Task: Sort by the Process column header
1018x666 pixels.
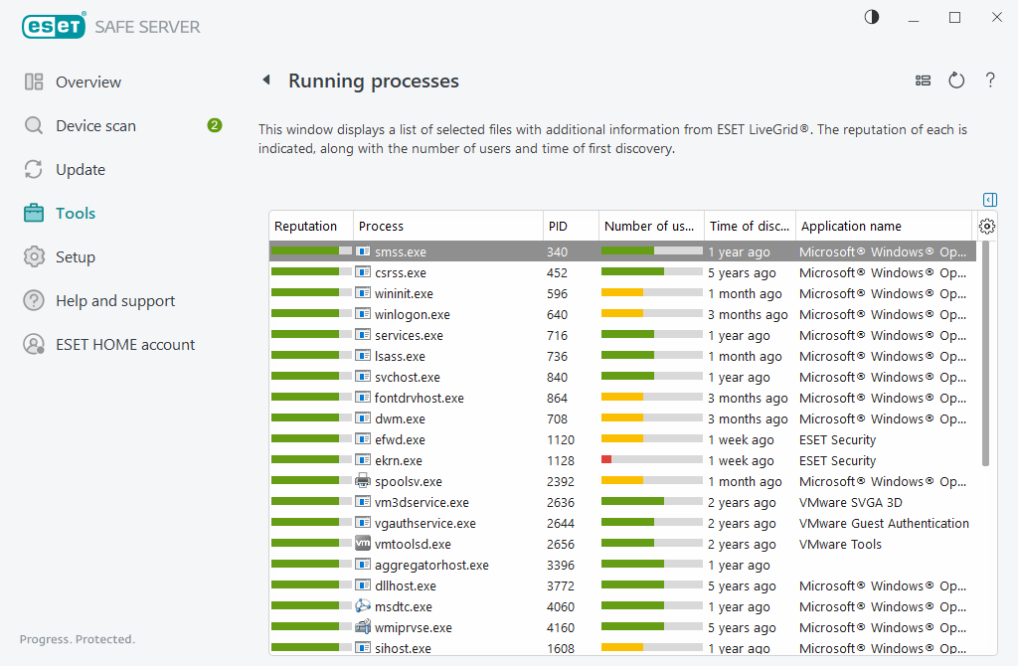Action: click(x=448, y=226)
